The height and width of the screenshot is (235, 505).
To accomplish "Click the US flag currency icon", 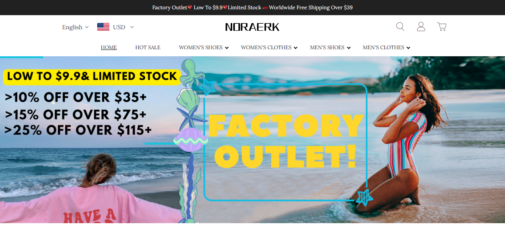I will tap(103, 27).
